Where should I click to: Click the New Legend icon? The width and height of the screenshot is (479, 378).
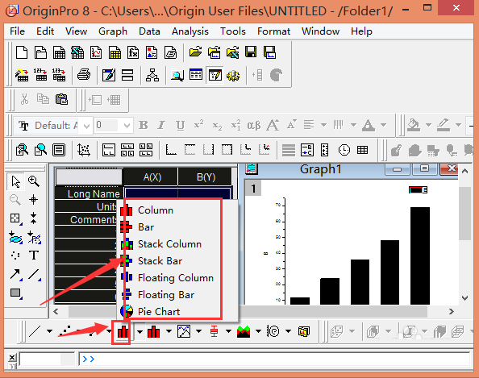(306, 150)
